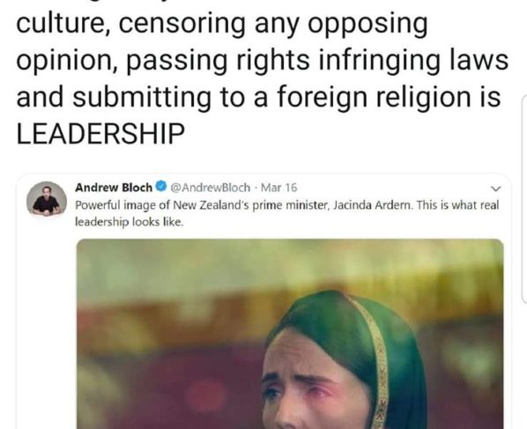
Task: Expand the quoted tweet's chevron menu
Action: (496, 189)
